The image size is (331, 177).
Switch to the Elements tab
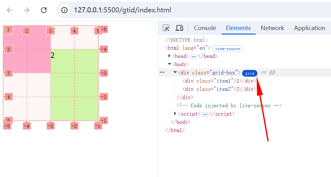pyautogui.click(x=238, y=28)
